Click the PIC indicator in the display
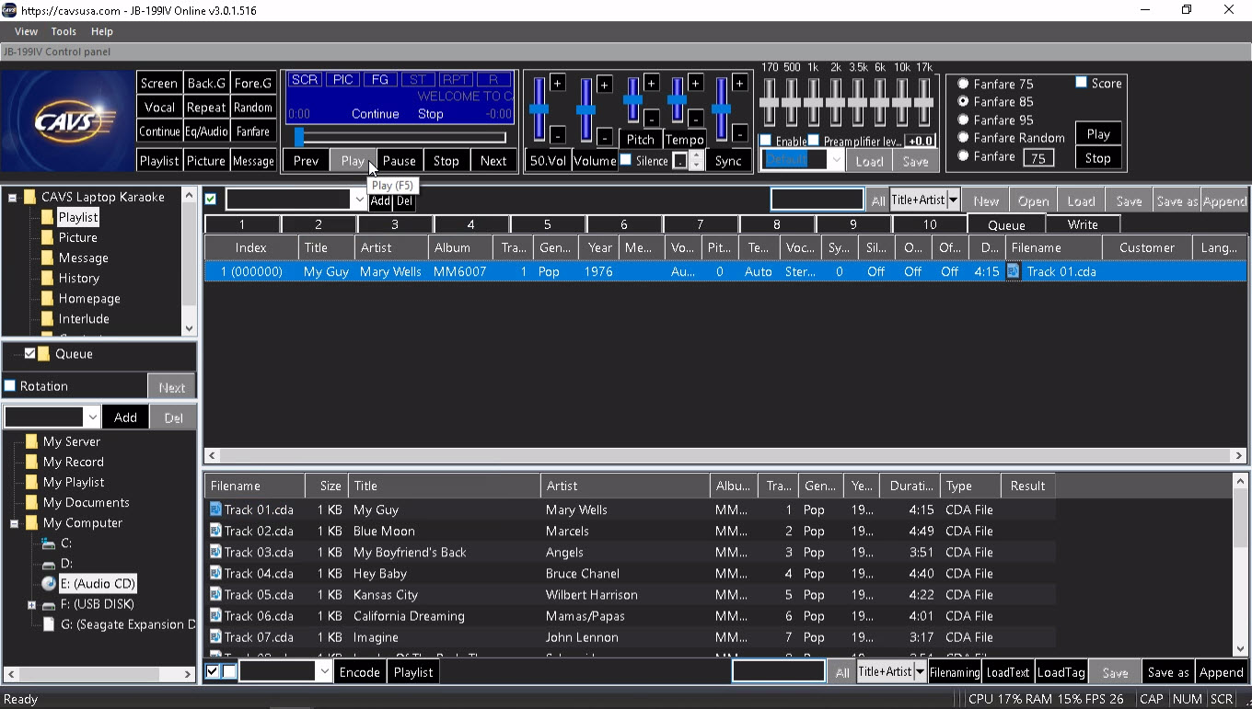The image size is (1252, 709). (x=342, y=80)
